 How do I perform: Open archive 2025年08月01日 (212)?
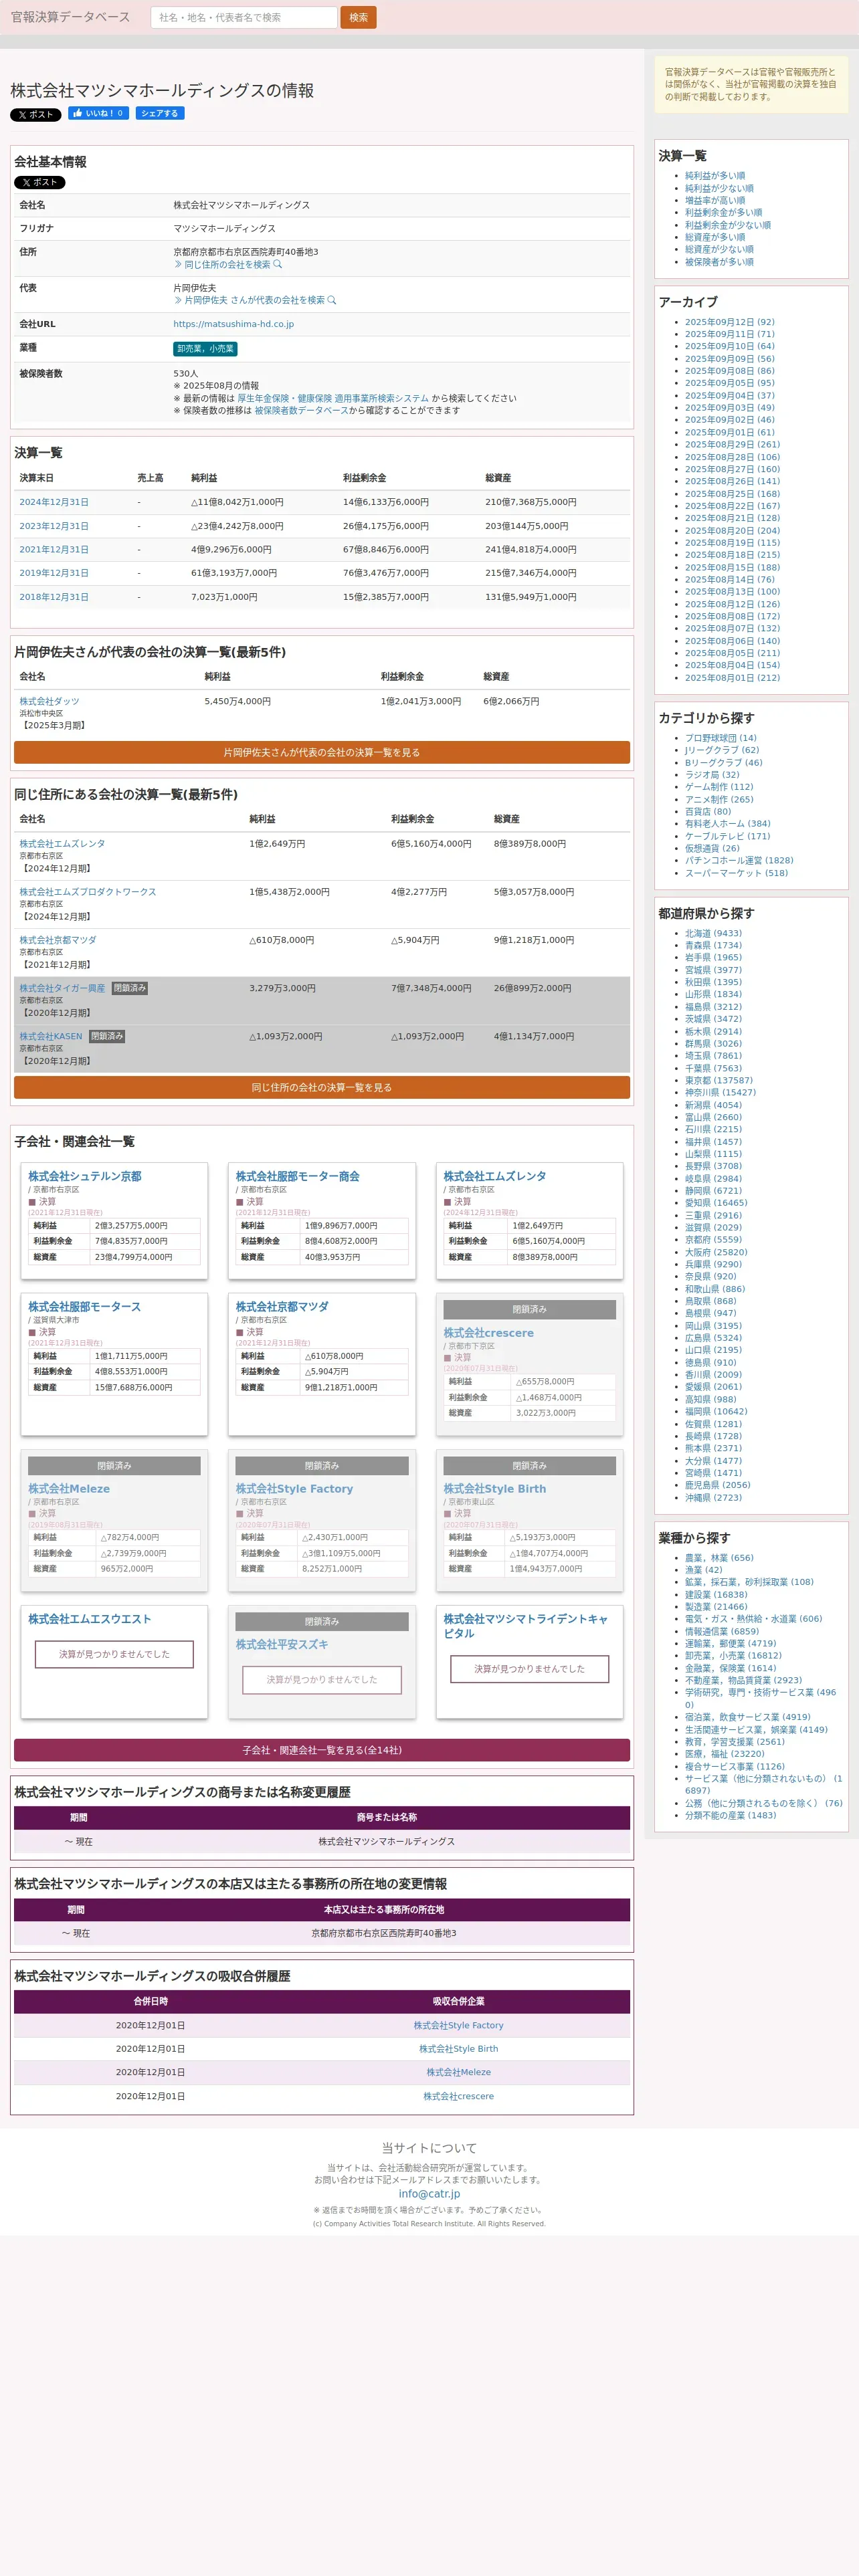point(732,678)
